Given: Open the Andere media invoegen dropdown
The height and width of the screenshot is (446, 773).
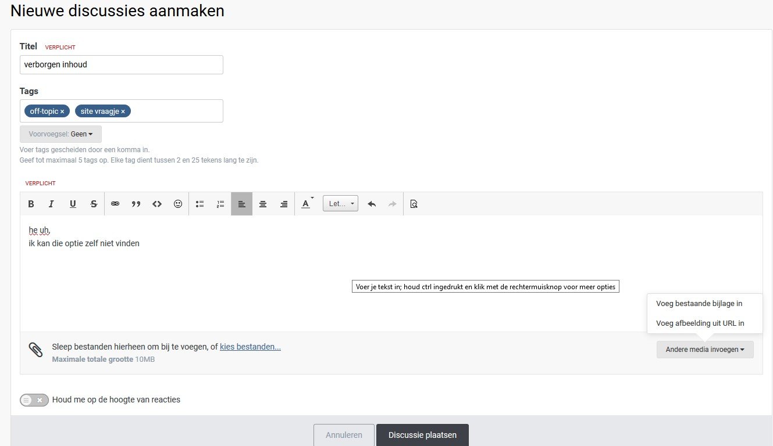Looking at the screenshot, I should [705, 350].
